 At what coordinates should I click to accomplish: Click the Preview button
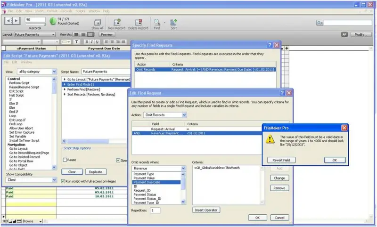tap(107, 34)
